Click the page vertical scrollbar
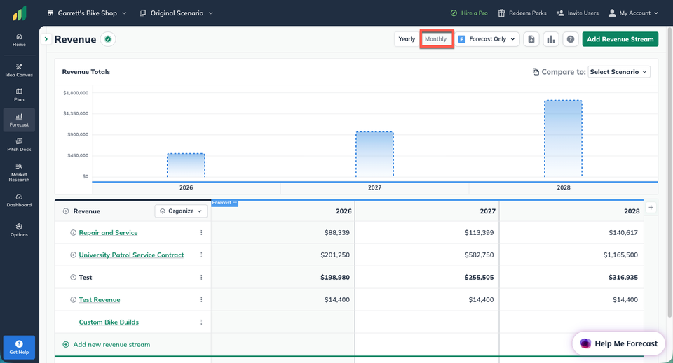 (x=670, y=171)
